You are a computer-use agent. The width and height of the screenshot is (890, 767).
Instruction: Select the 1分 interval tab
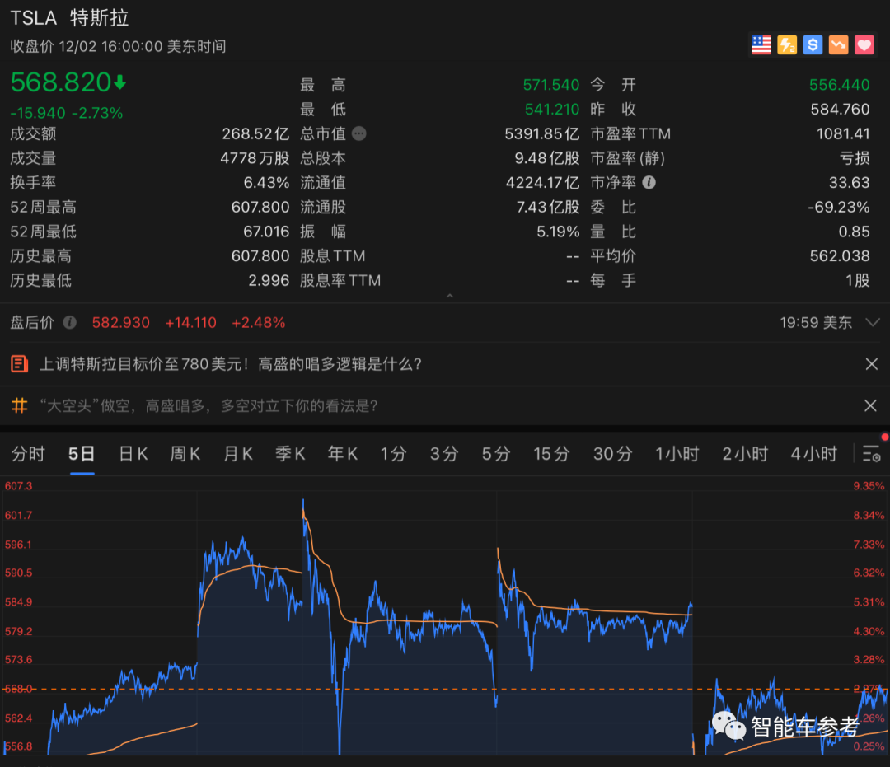click(393, 454)
